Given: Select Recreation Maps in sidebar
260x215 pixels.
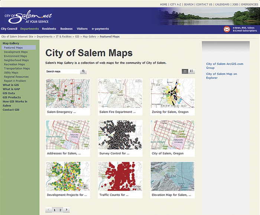Looking at the screenshot, I should pyautogui.click(x=14, y=64).
